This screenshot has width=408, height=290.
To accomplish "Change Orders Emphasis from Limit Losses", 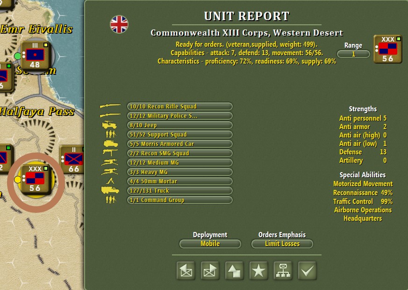I will coord(282,244).
